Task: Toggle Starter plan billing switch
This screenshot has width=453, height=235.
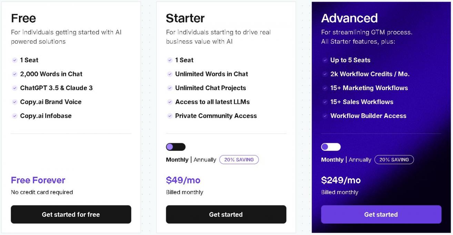Action: 175,147
